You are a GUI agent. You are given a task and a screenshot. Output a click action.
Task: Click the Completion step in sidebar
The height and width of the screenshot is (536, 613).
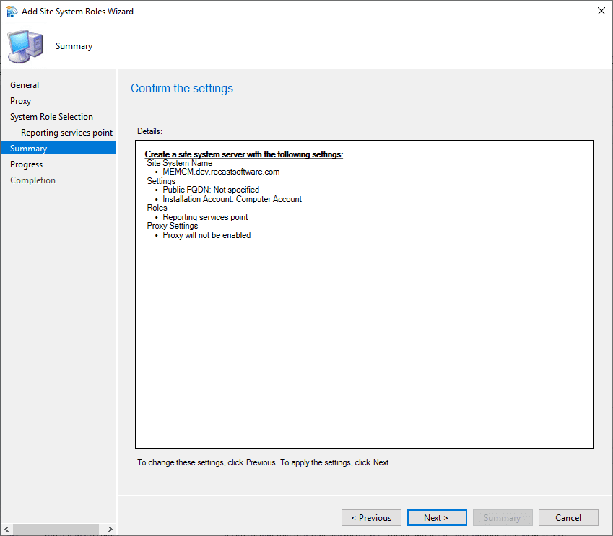[x=32, y=180]
